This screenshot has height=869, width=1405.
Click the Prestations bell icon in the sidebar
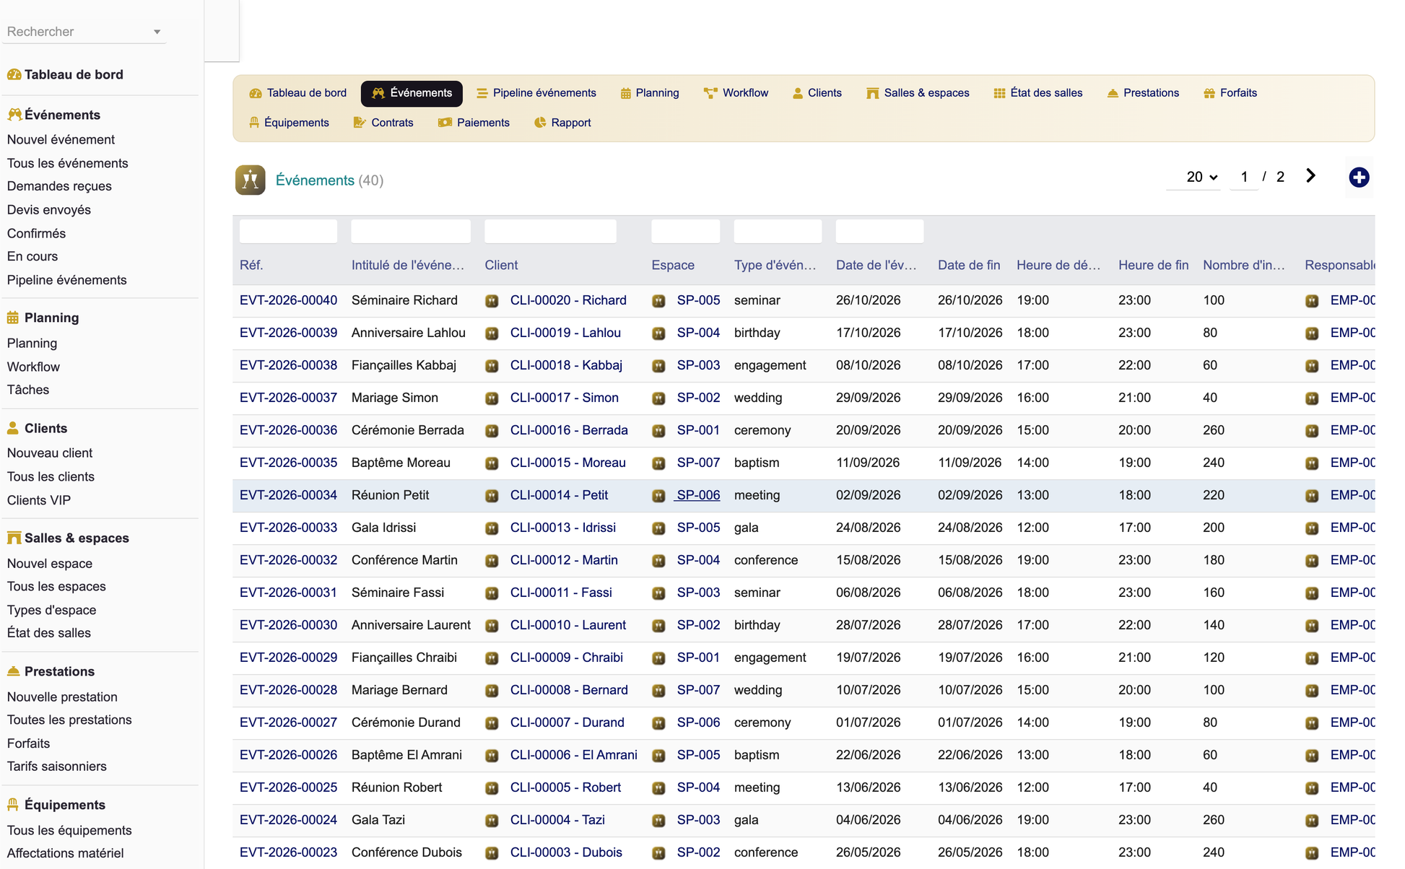13,671
